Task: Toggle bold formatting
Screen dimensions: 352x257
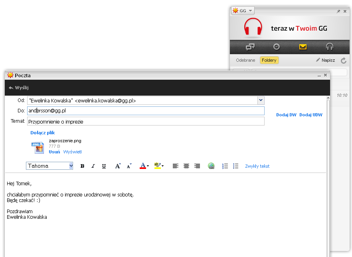Action: coord(82,166)
